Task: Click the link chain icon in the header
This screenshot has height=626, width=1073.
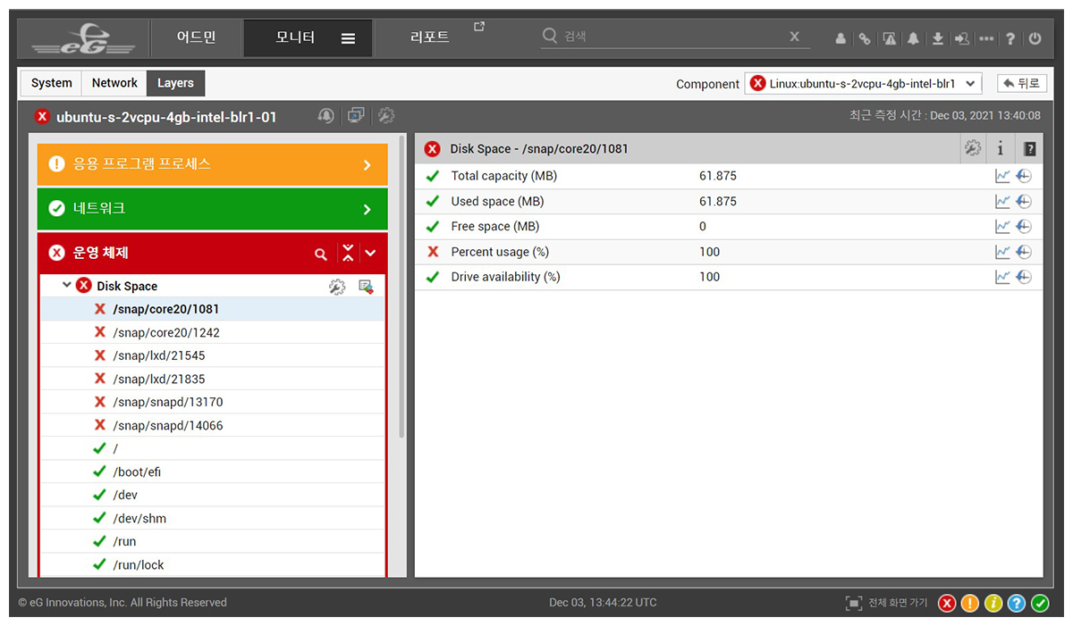Action: 865,38
